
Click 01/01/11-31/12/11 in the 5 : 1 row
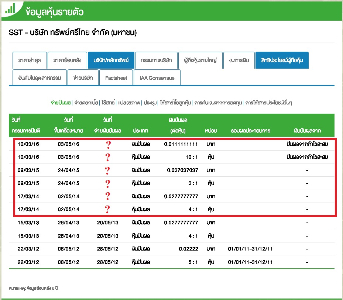(x=250, y=262)
